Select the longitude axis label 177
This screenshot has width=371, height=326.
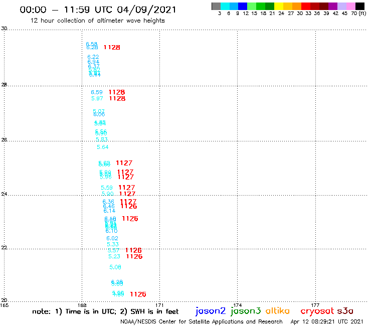315,305
